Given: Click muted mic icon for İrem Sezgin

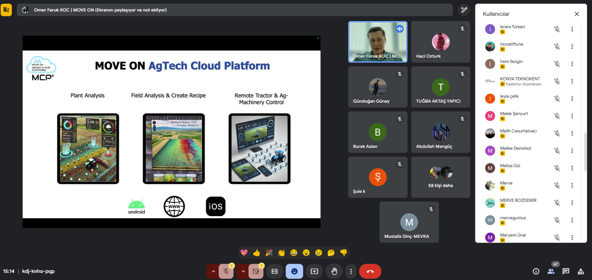Looking at the screenshot, I should [557, 64].
